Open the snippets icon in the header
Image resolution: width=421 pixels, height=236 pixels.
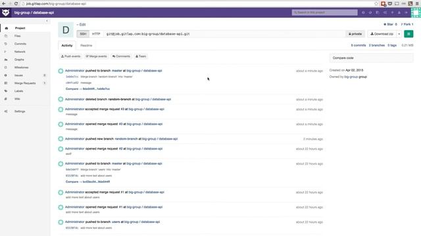click(x=378, y=12)
